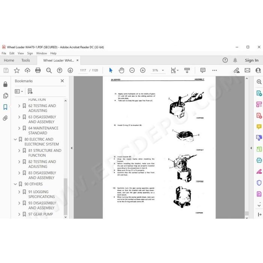Expand the 91 LOGGING SPECIFICATIONS bookmark
Image resolution: width=263 pixels, height=263 pixels.
[19, 192]
